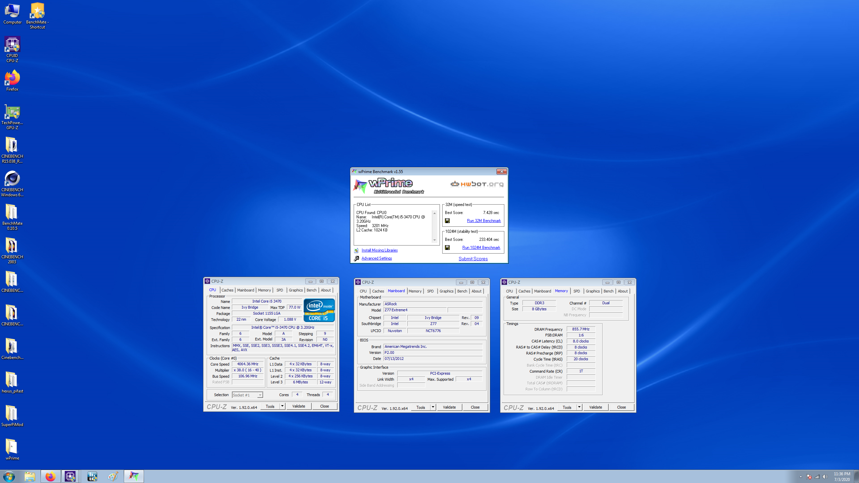Open Advanced Settings in wPrime

[x=377, y=258]
